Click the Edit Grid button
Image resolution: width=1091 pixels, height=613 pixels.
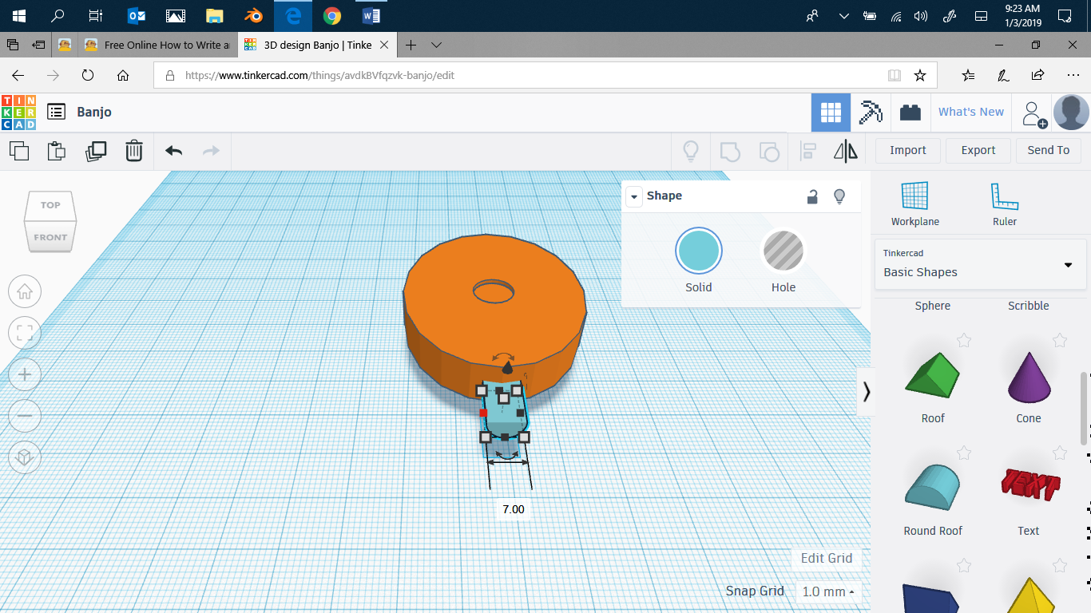click(x=827, y=558)
